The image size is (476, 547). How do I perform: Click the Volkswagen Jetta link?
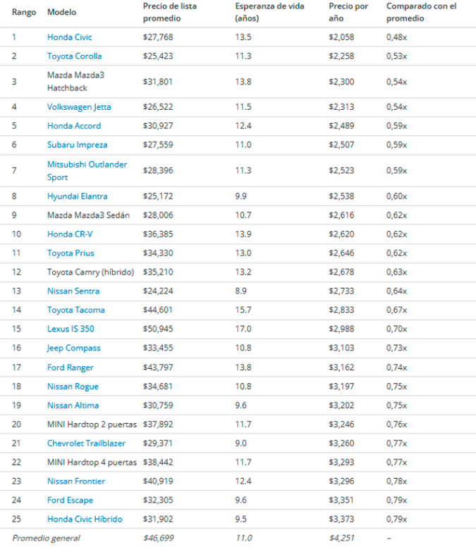(79, 107)
